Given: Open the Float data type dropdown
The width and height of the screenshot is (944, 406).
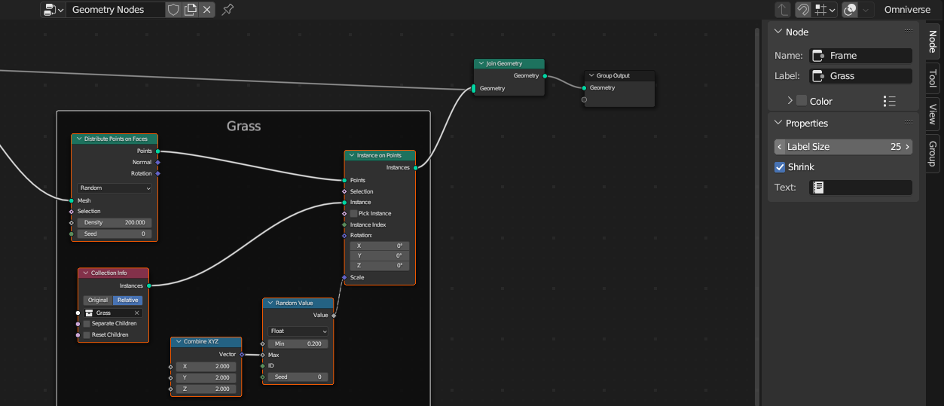Looking at the screenshot, I should pos(298,331).
